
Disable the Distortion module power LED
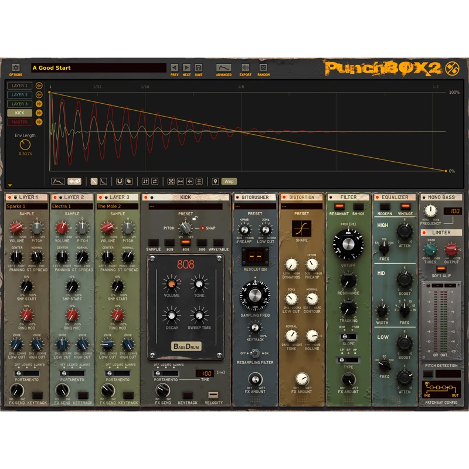[x=284, y=198]
